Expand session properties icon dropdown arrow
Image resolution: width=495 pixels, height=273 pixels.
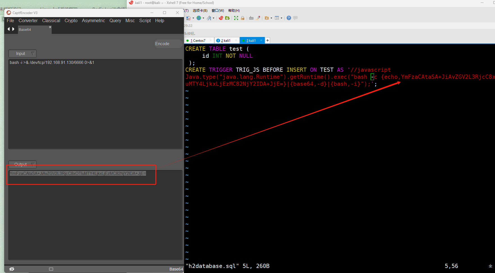point(193,18)
